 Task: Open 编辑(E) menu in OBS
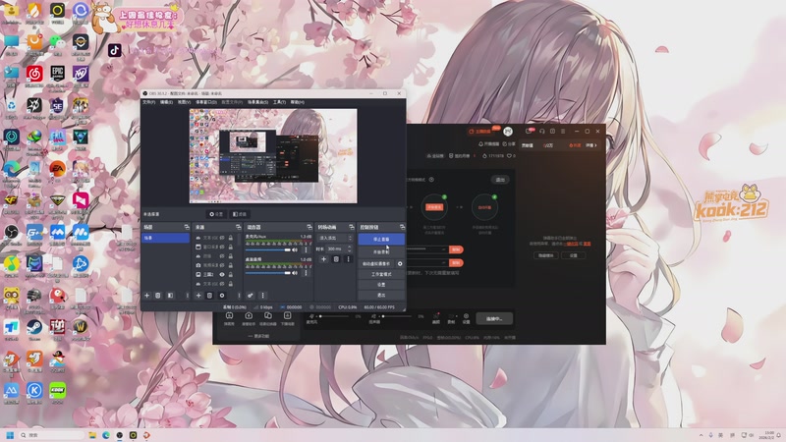pyautogui.click(x=166, y=102)
